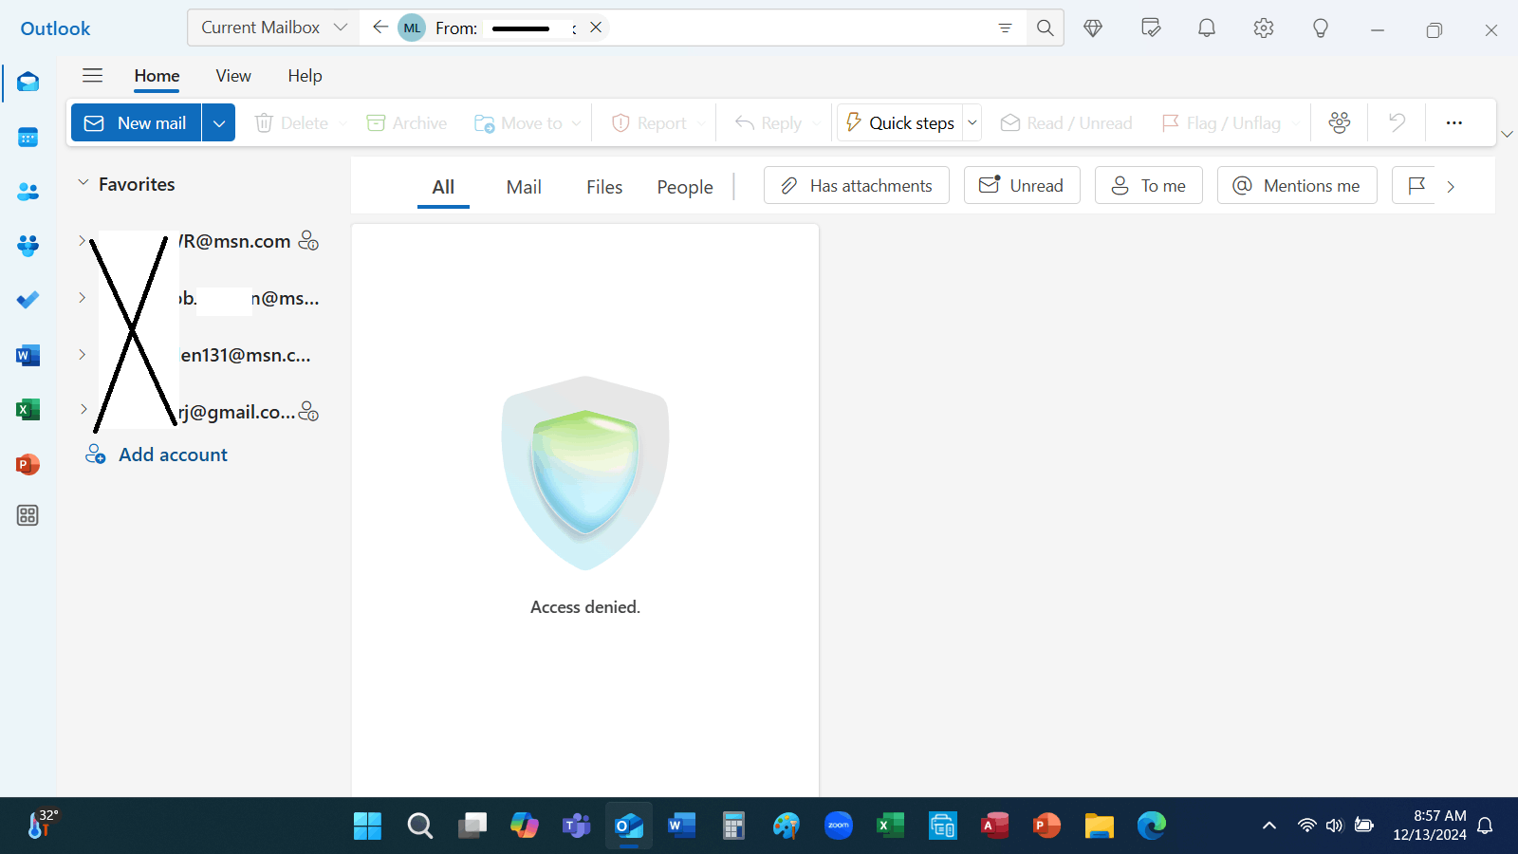Exit search using back arrow
This screenshot has height=854, width=1518.
pyautogui.click(x=380, y=28)
